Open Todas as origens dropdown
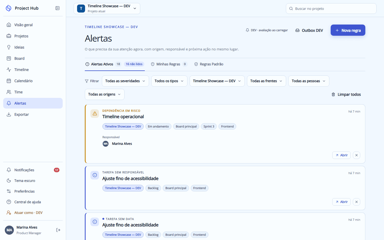Viewport: 384px width, 240px height. point(105,94)
